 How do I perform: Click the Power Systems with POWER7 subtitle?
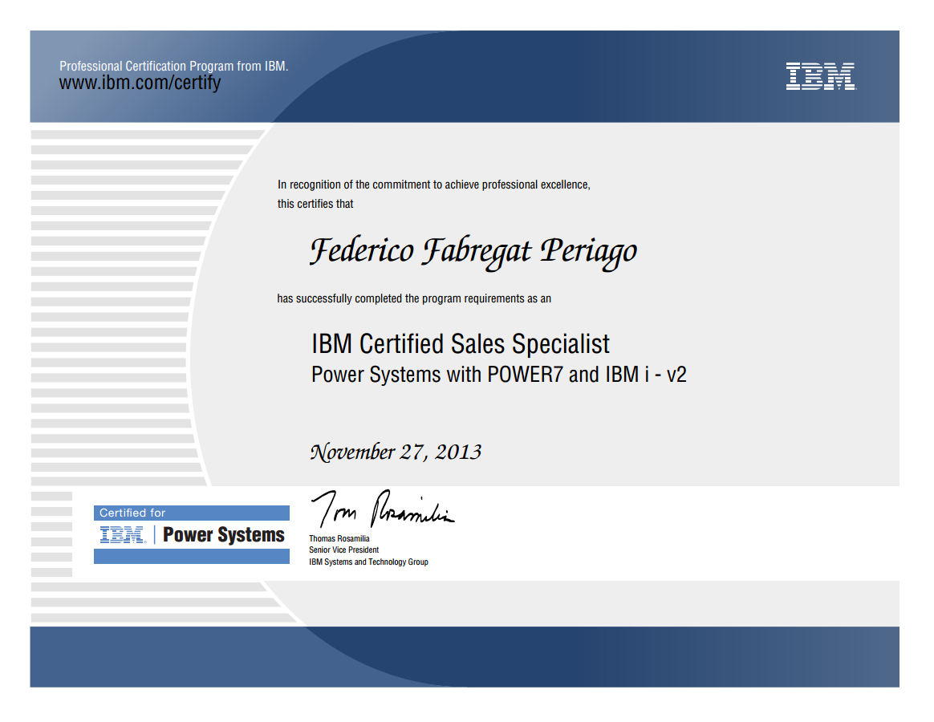498,375
